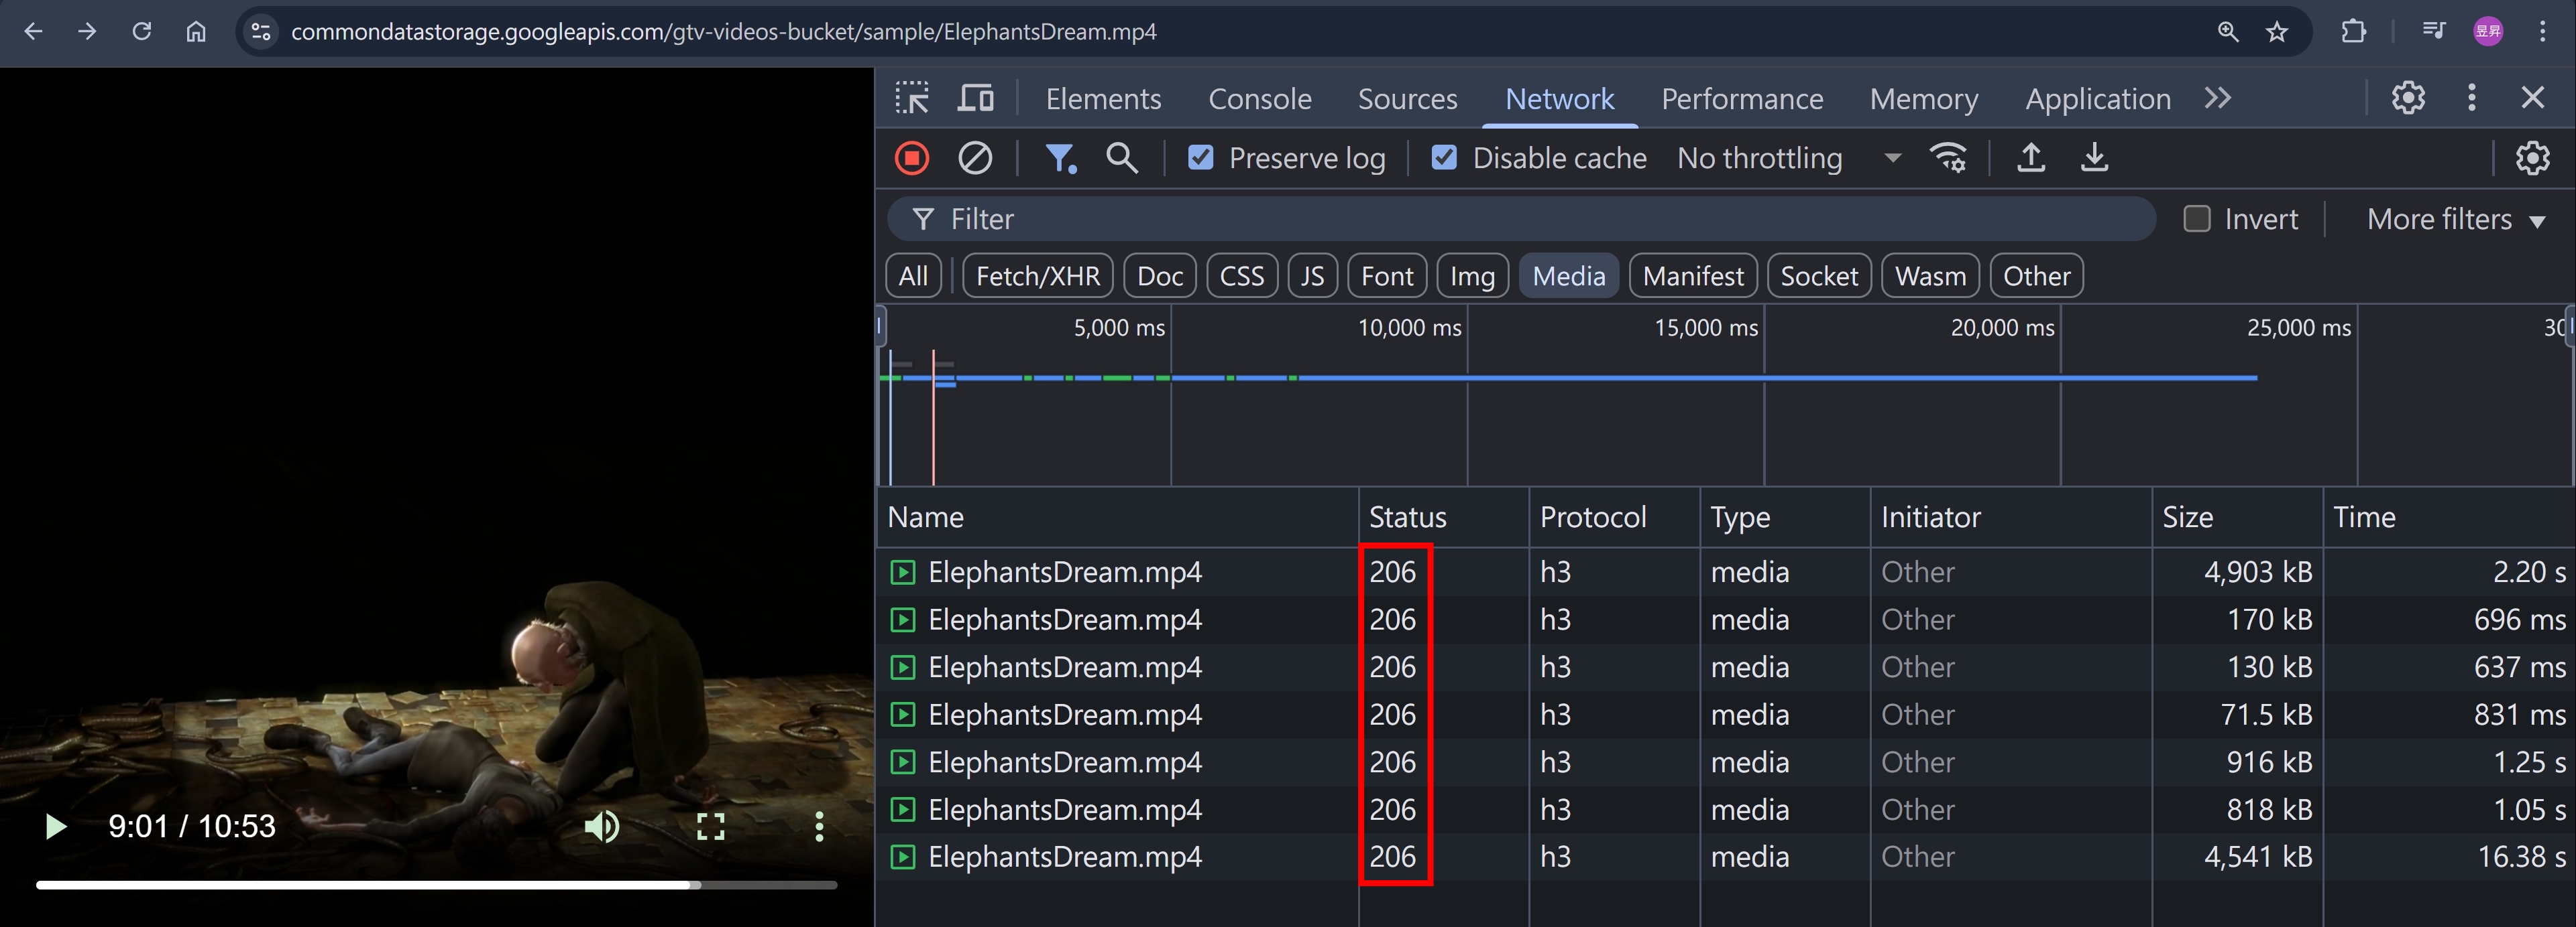This screenshot has height=927, width=2576.
Task: Open video player more options
Action: [819, 826]
